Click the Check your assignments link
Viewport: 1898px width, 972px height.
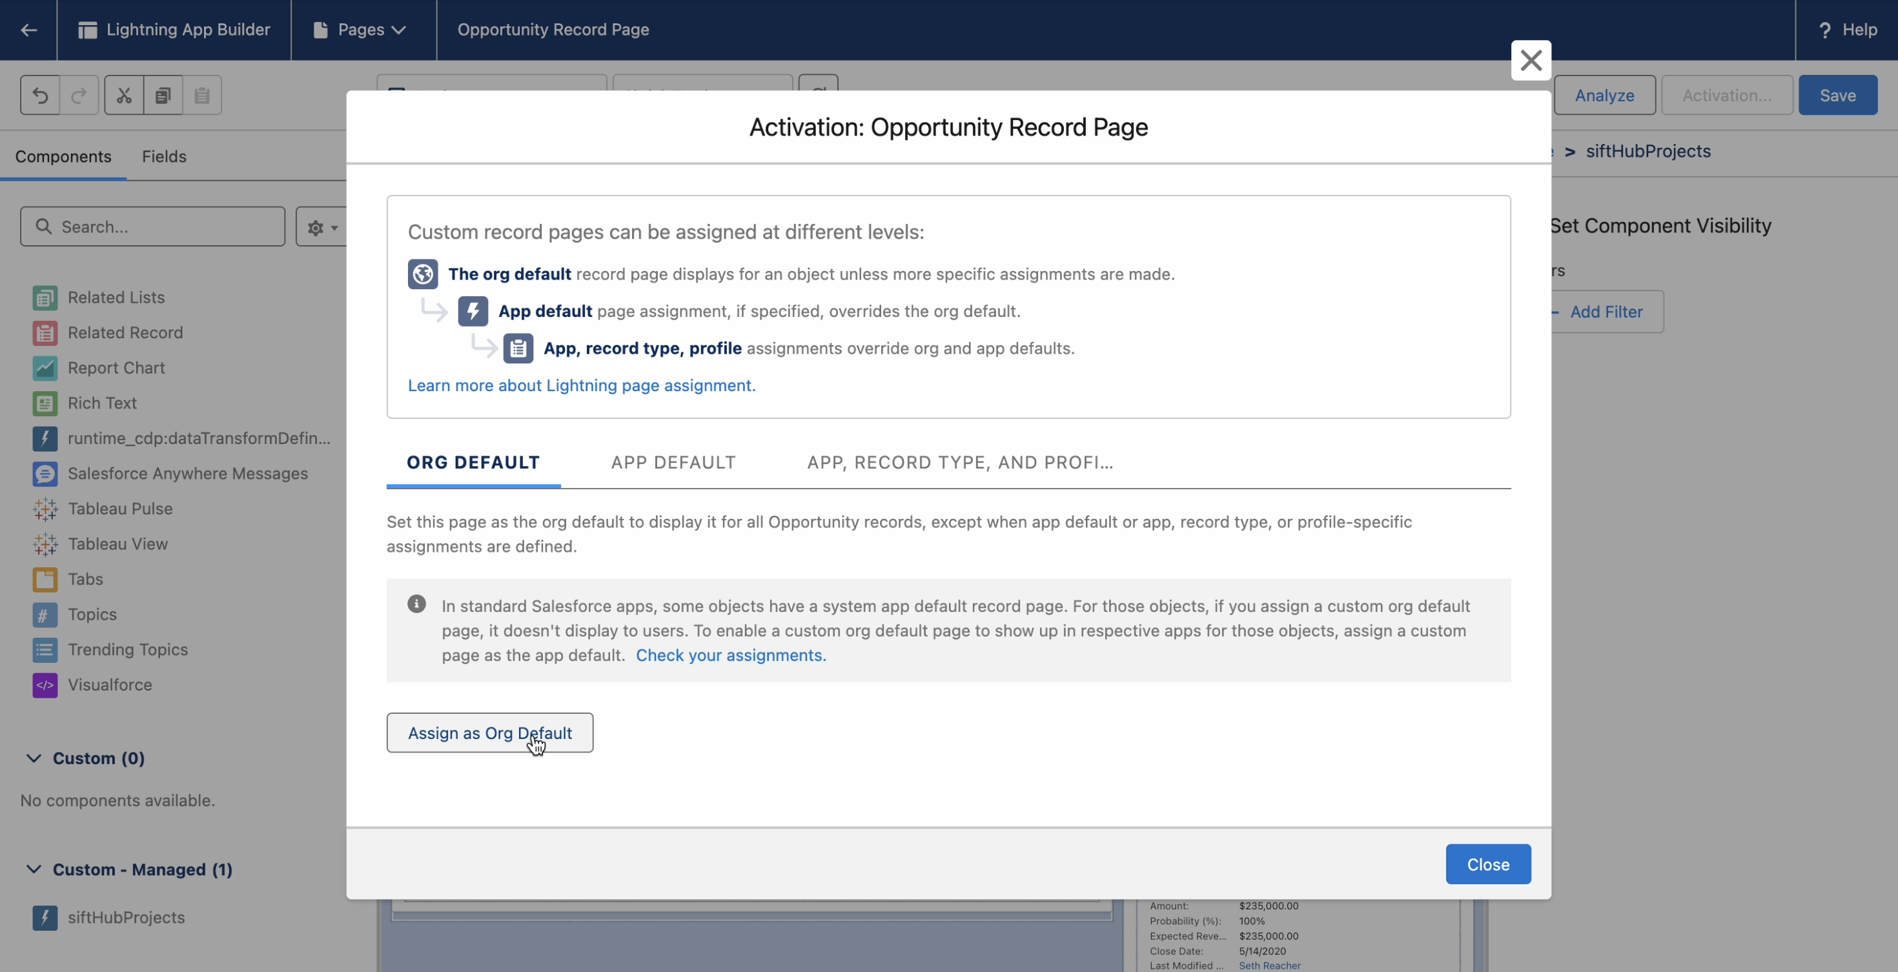pyautogui.click(x=730, y=655)
